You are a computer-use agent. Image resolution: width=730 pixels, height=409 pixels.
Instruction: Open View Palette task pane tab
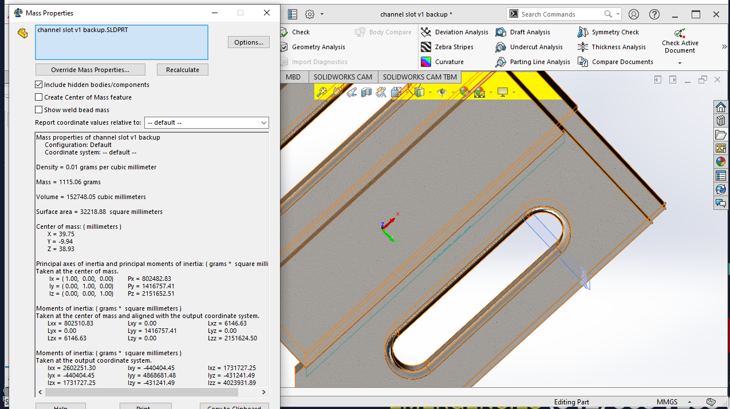[721, 148]
